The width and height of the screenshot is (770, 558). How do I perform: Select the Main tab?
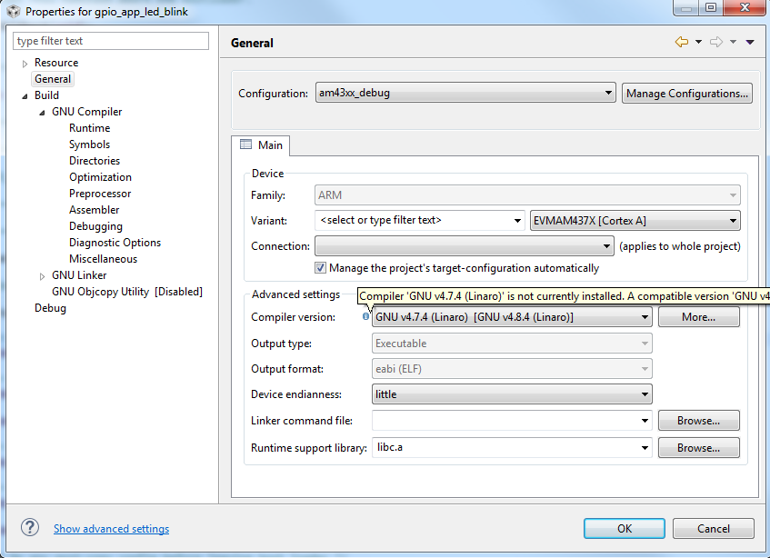(261, 145)
